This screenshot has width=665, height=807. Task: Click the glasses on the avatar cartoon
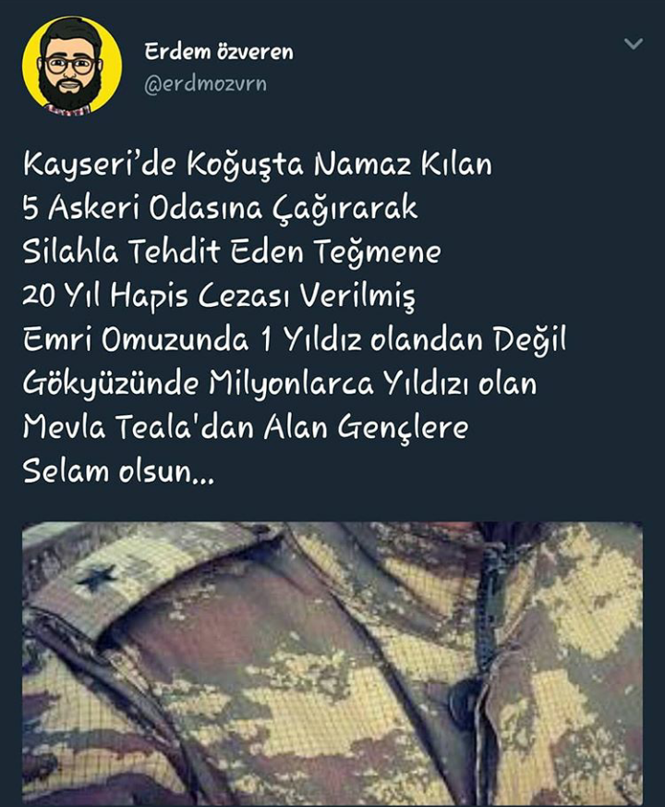[69, 66]
